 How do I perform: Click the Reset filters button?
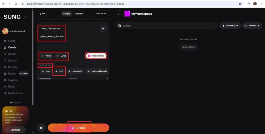coord(188,47)
